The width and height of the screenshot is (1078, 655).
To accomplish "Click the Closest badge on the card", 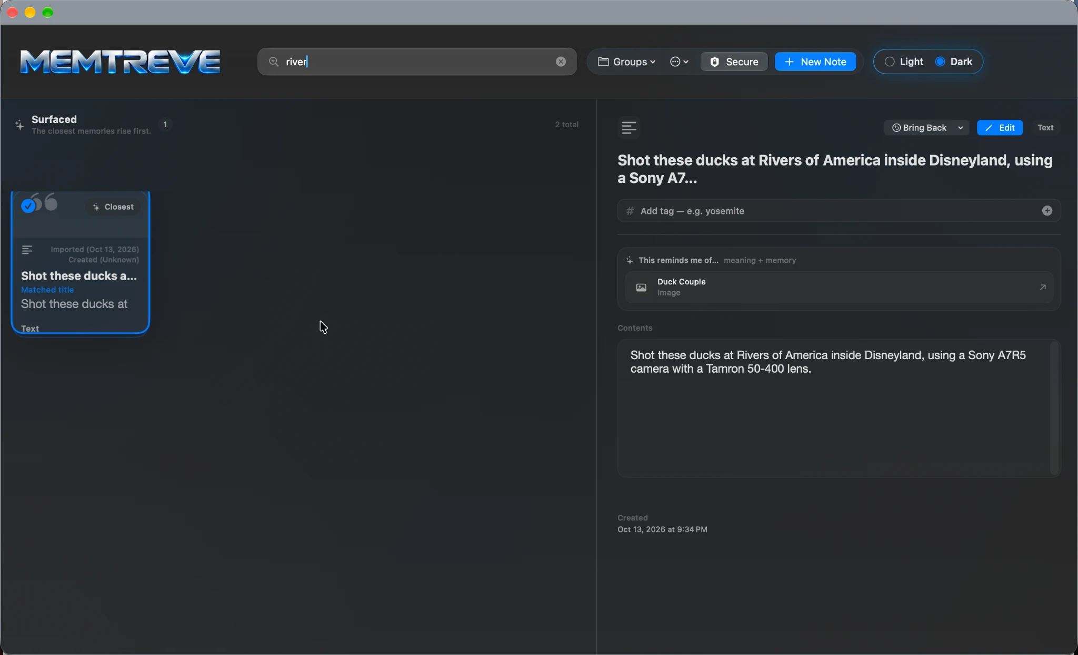I will (x=113, y=207).
